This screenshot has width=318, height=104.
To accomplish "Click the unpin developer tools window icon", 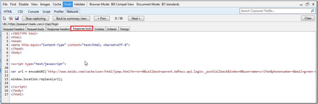I will coord(307,4).
